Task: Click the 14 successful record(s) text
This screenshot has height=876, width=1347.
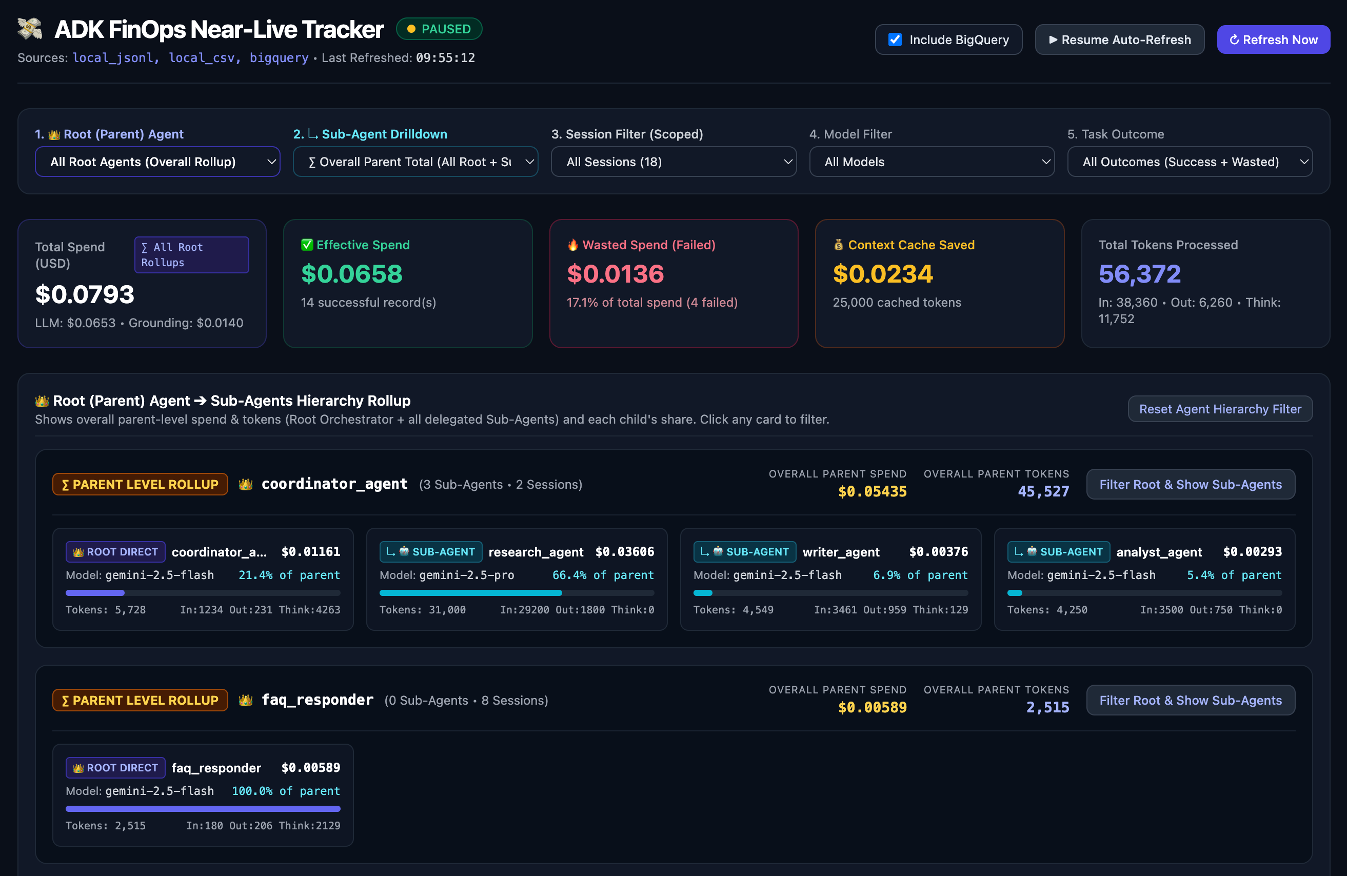Action: click(368, 302)
